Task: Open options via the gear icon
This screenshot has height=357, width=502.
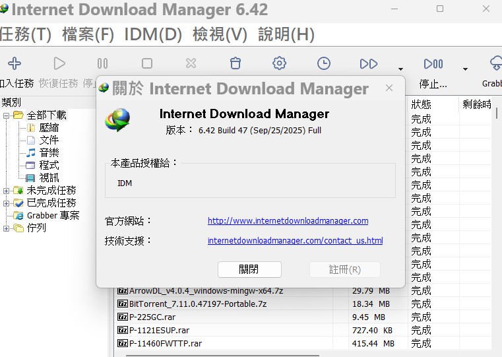Action: pyautogui.click(x=279, y=63)
